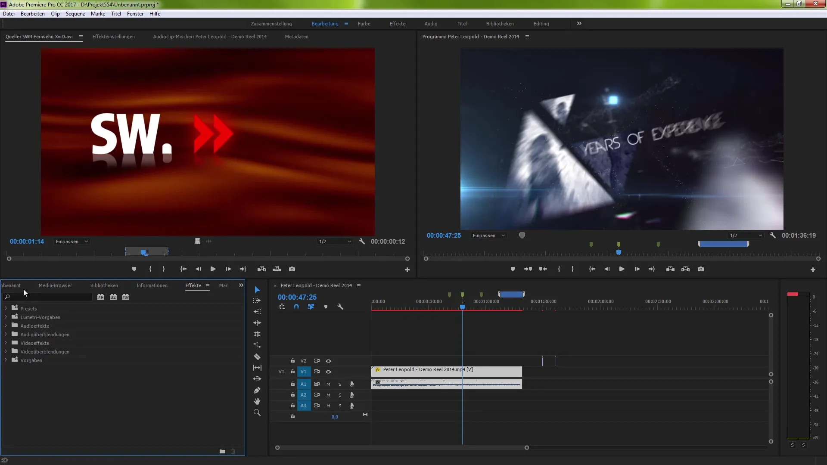The width and height of the screenshot is (827, 465).
Task: Click Export Frame camera in program monitor
Action: tap(701, 269)
